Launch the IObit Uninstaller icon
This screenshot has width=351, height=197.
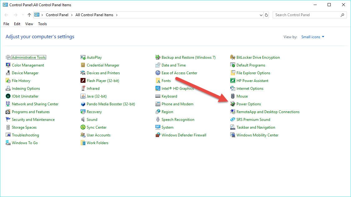(x=8, y=96)
